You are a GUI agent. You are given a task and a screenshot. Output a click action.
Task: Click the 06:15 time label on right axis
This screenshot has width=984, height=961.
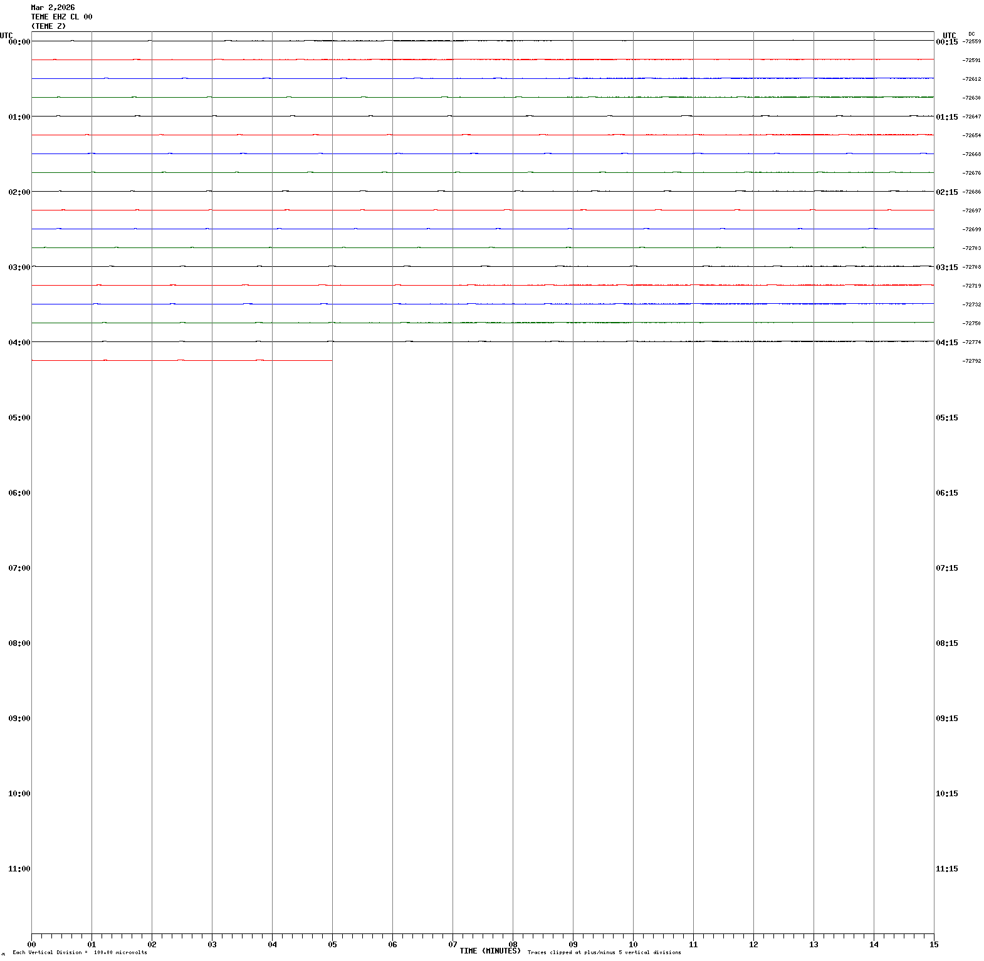[x=946, y=493]
